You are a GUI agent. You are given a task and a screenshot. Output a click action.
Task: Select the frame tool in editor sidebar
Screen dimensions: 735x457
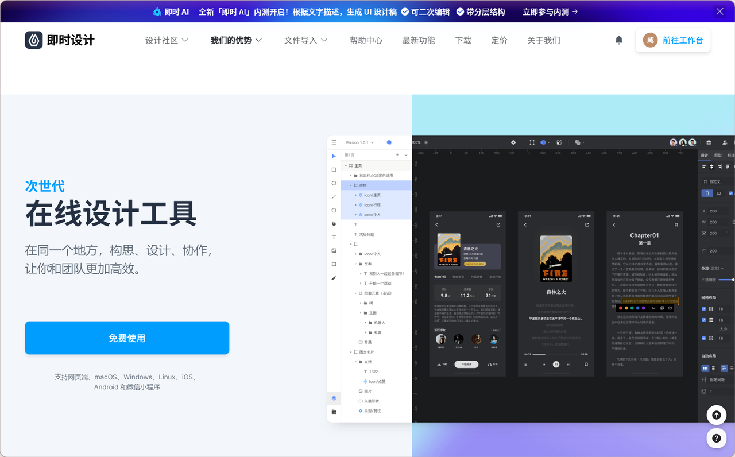tap(334, 264)
